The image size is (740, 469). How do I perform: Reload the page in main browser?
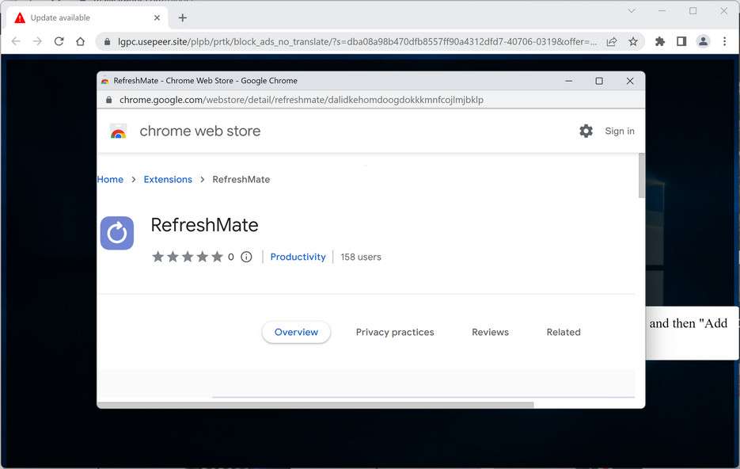tap(59, 41)
